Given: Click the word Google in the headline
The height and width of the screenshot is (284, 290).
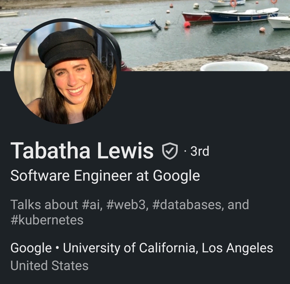Looking at the screenshot, I should pos(176,176).
